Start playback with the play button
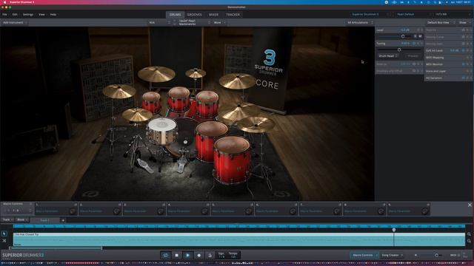 click(x=187, y=255)
